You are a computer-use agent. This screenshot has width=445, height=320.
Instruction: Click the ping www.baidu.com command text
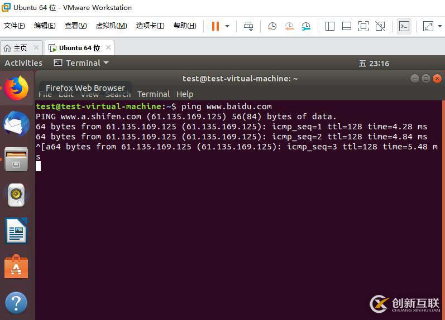point(227,106)
